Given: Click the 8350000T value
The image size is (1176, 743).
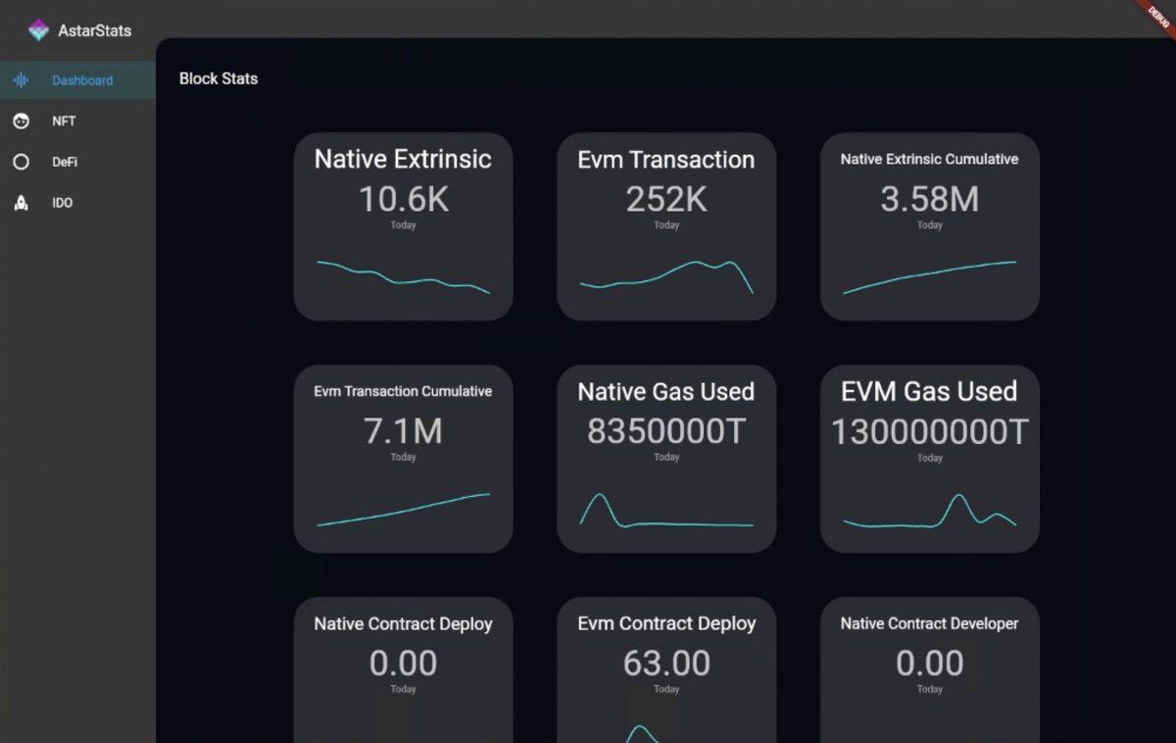Looking at the screenshot, I should click(x=666, y=431).
